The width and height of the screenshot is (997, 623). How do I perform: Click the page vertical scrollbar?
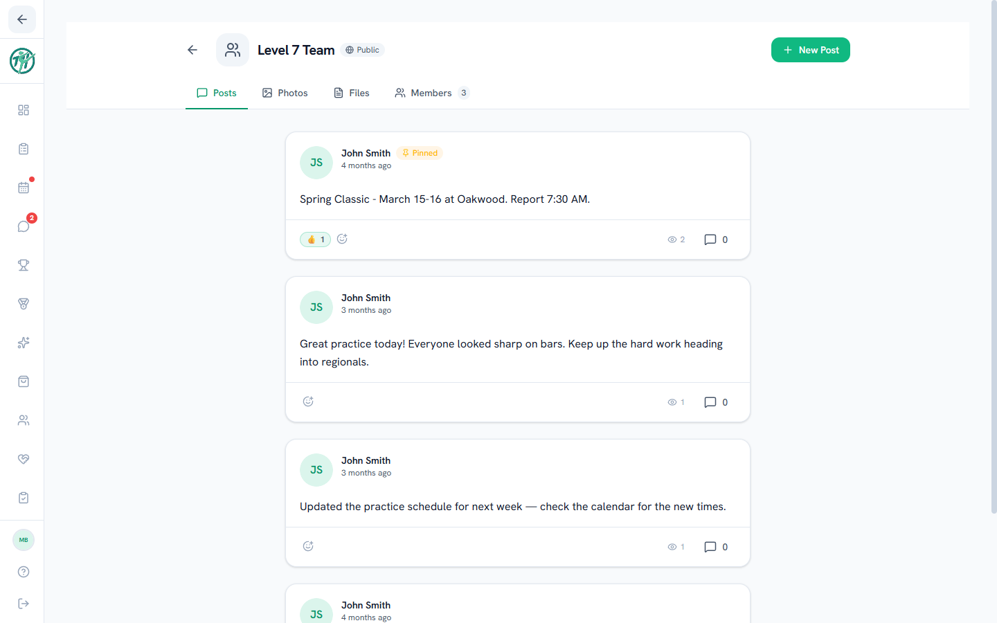[994, 256]
